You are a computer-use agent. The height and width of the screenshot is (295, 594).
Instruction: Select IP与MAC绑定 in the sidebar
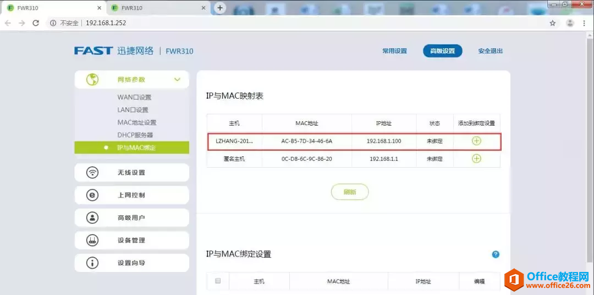pos(132,147)
